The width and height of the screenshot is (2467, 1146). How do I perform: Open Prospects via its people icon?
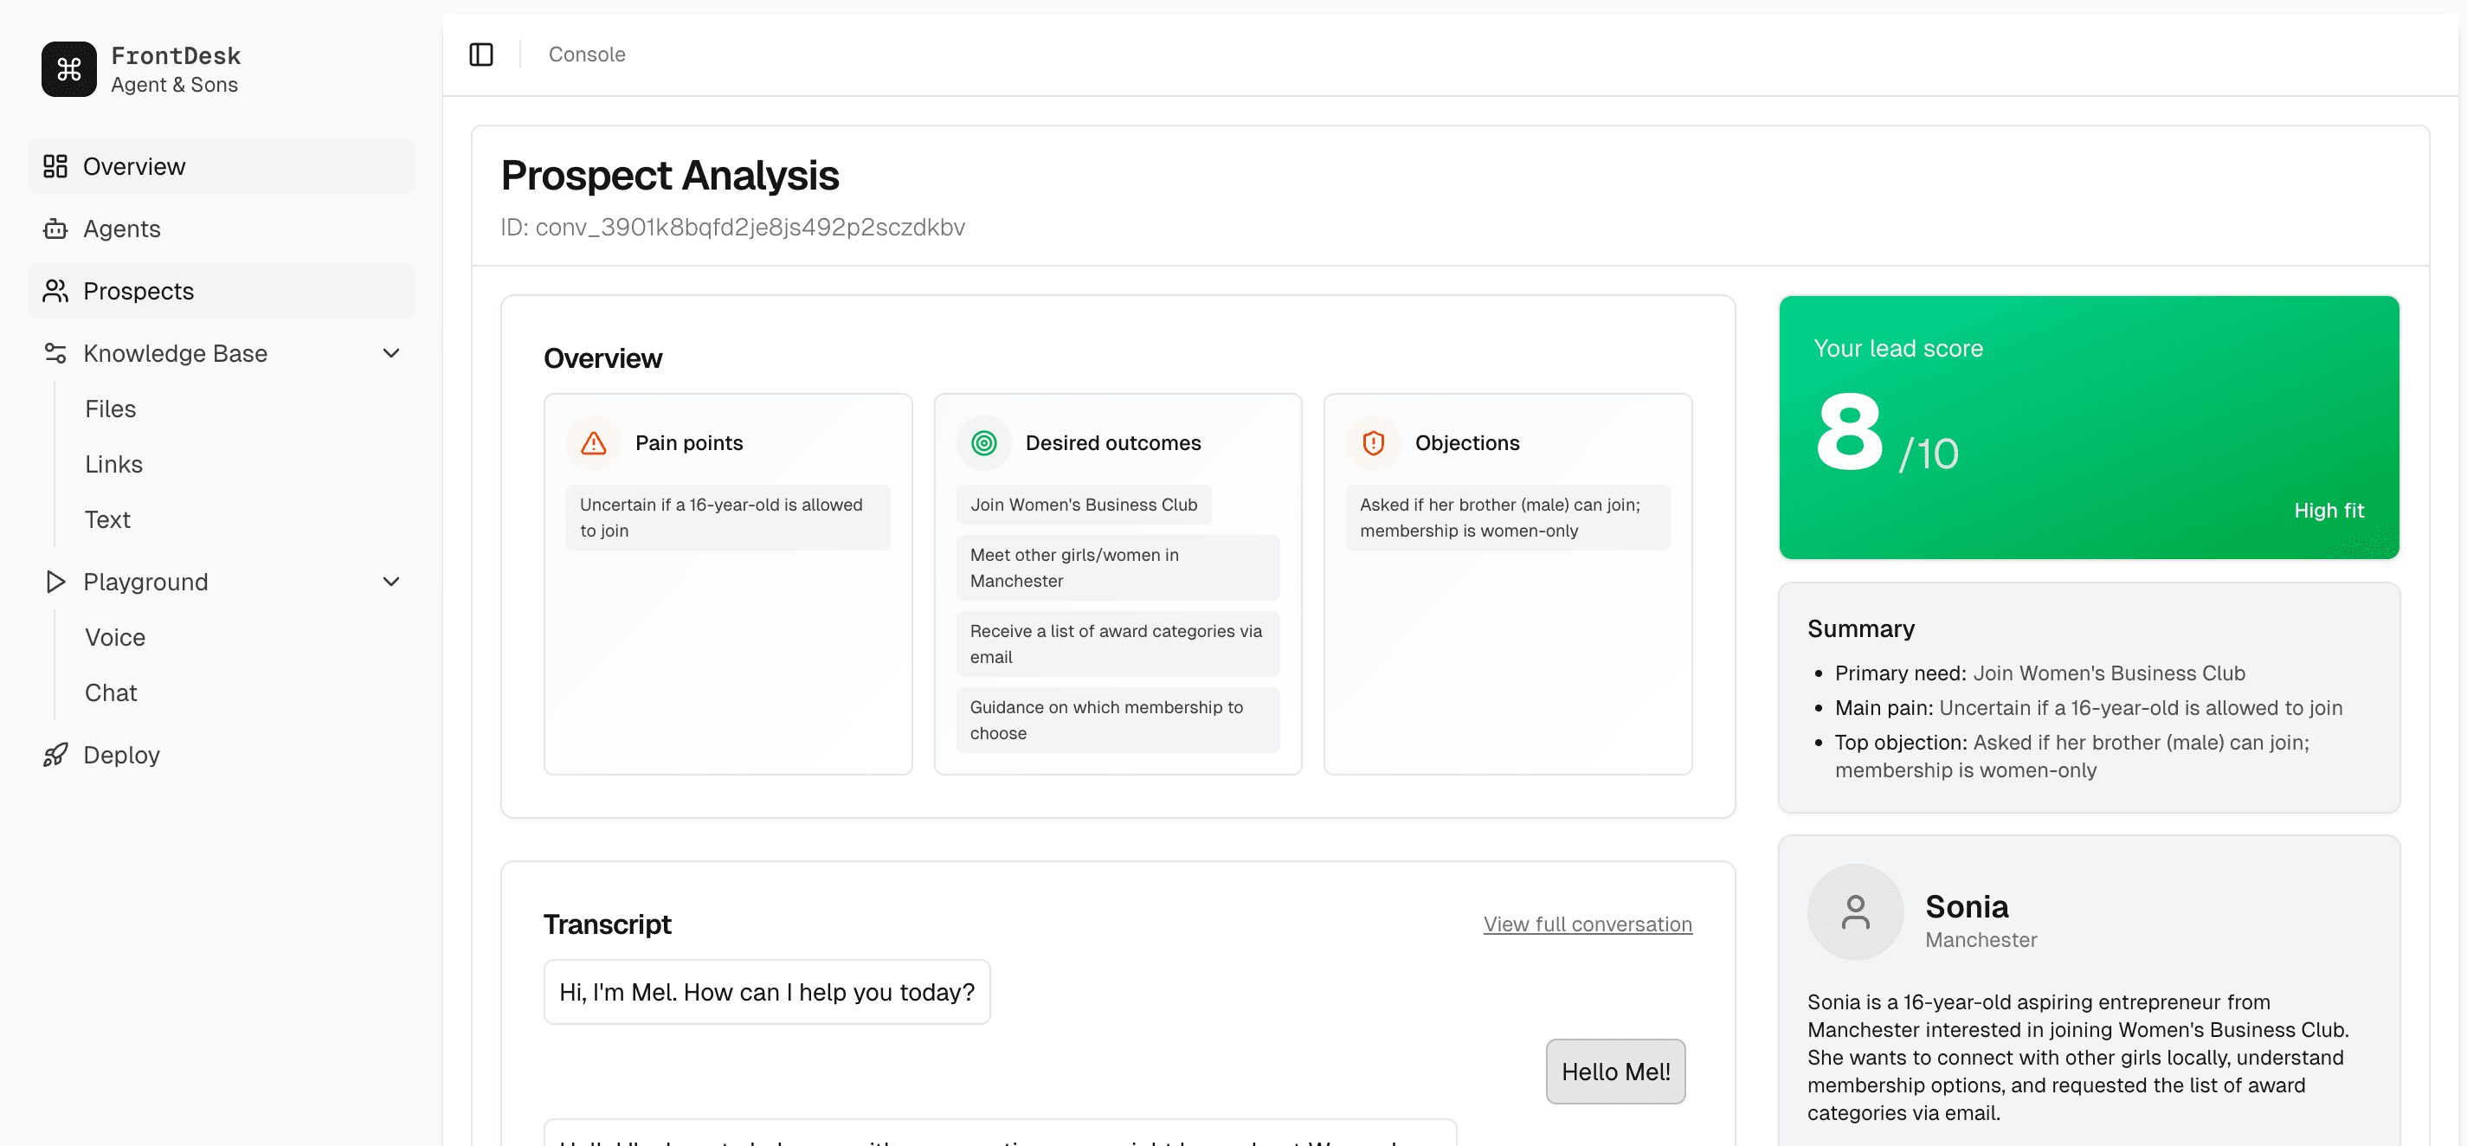point(55,291)
